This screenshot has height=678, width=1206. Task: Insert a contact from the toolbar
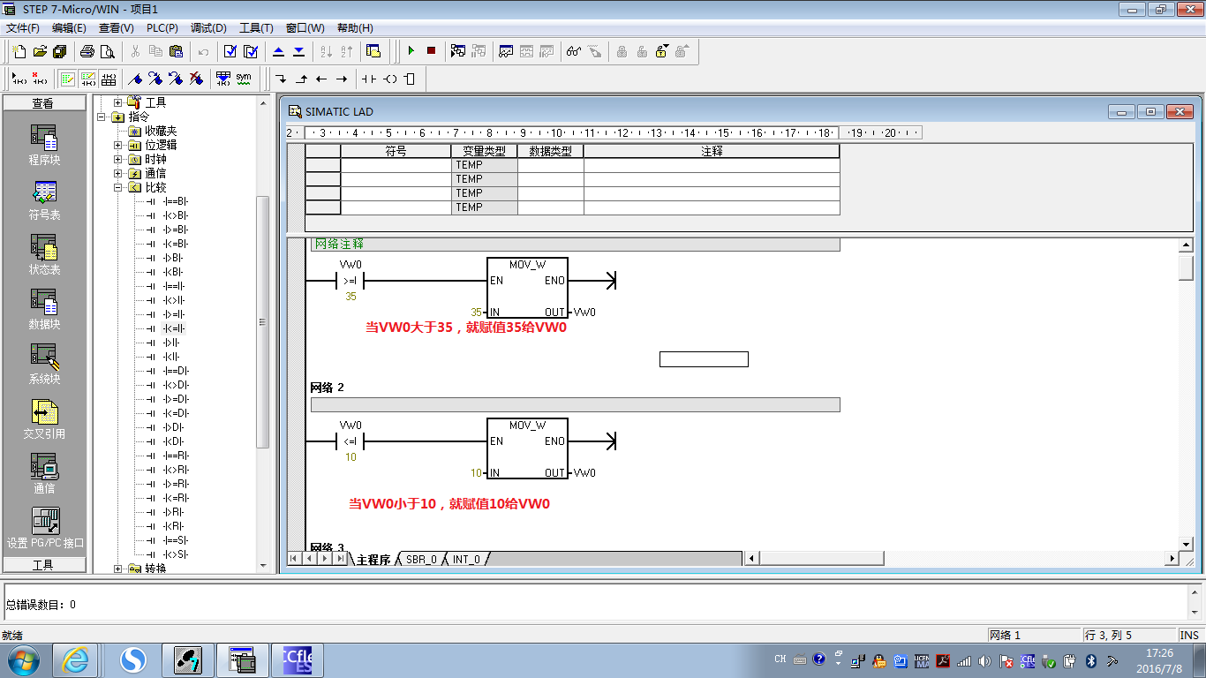tap(369, 79)
